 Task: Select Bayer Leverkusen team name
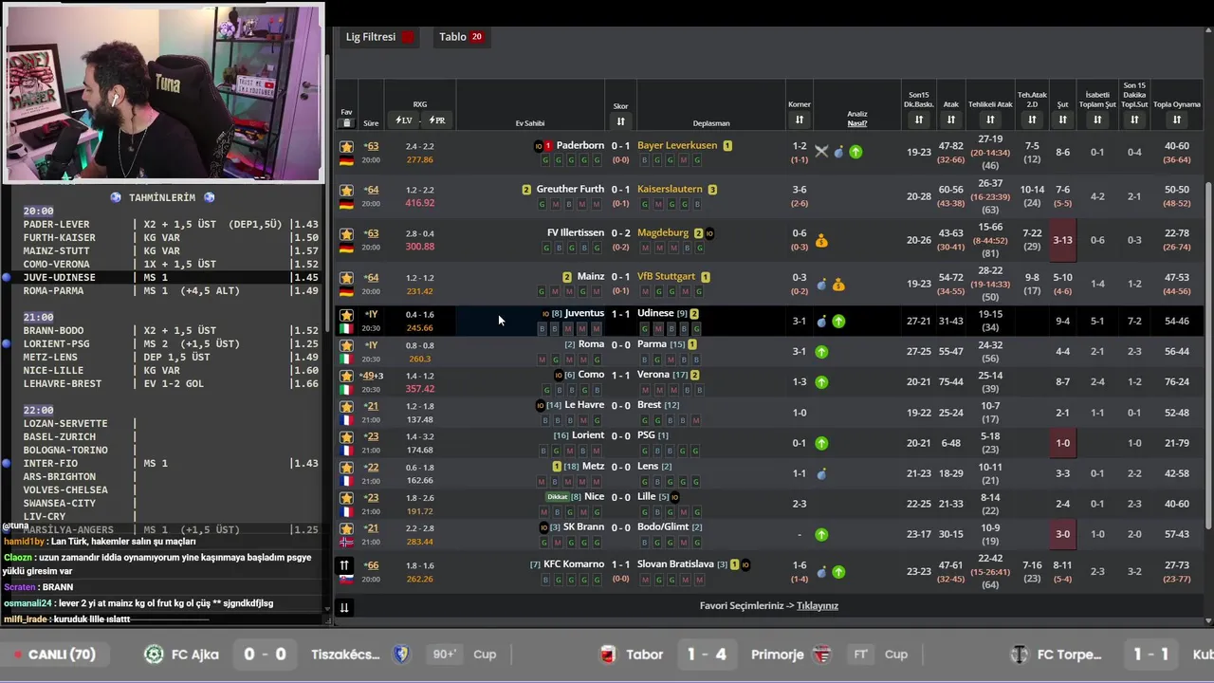[x=677, y=146]
